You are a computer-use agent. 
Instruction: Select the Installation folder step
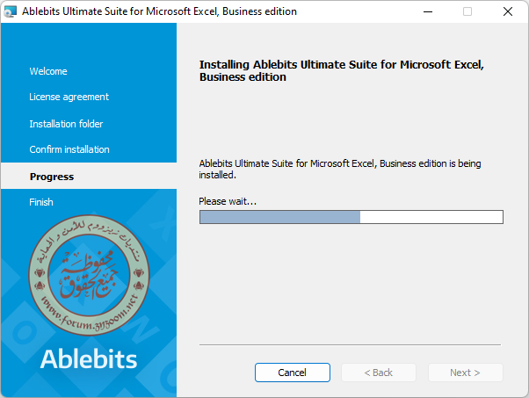66,124
